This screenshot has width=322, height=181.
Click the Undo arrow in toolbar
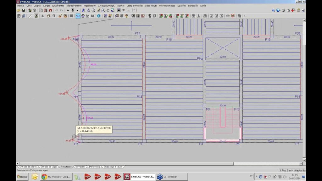pyautogui.click(x=57, y=10)
